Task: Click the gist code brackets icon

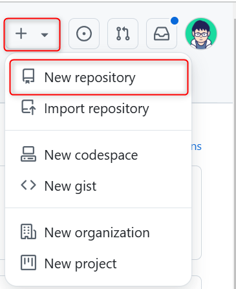Action: 28,185
